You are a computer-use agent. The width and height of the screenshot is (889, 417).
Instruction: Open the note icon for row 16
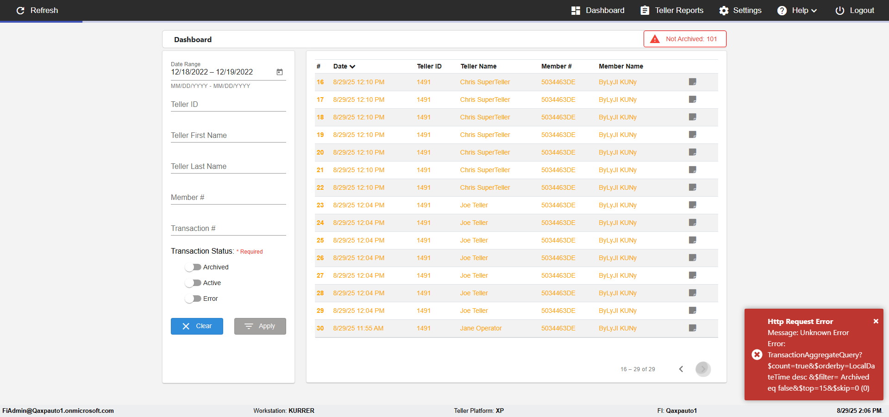[x=693, y=82]
